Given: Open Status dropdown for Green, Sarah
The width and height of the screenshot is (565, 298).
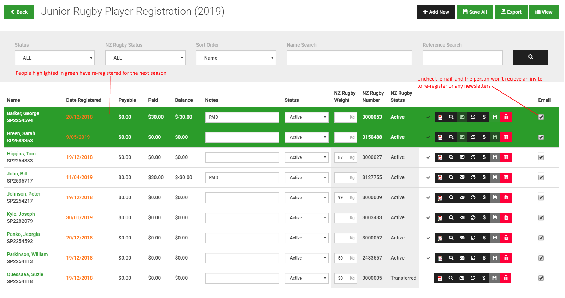Looking at the screenshot, I should (307, 137).
